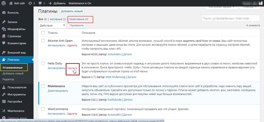Click the Добавить новый button
Screen dimensions: 264x122
[x=72, y=12]
